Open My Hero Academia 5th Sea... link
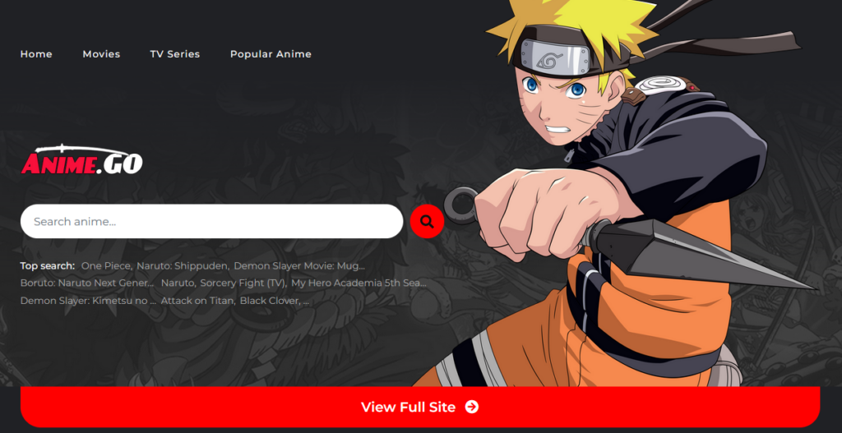Image resolution: width=842 pixels, height=433 pixels. [359, 283]
